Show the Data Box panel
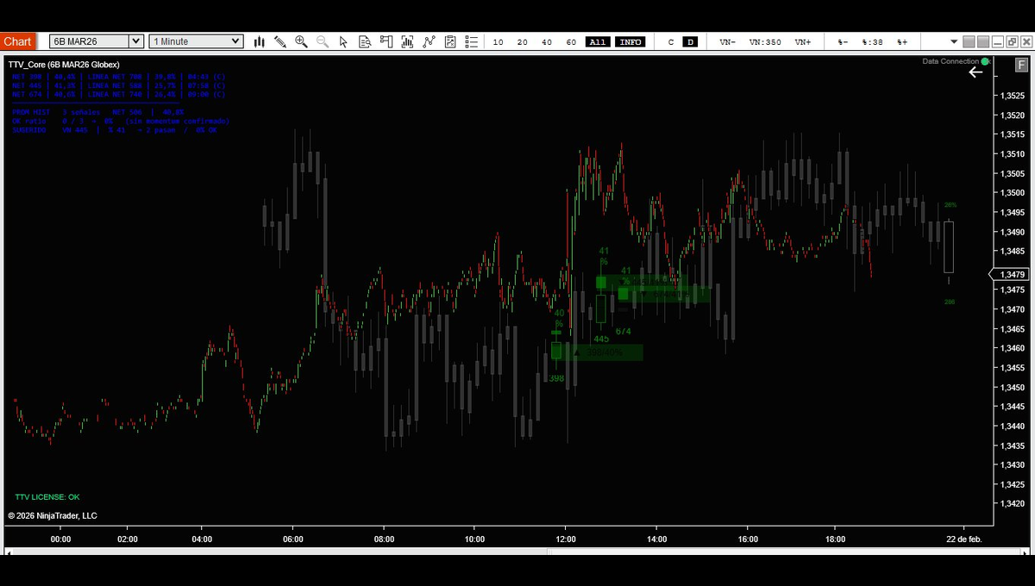This screenshot has height=586, width=1035. 364,41
